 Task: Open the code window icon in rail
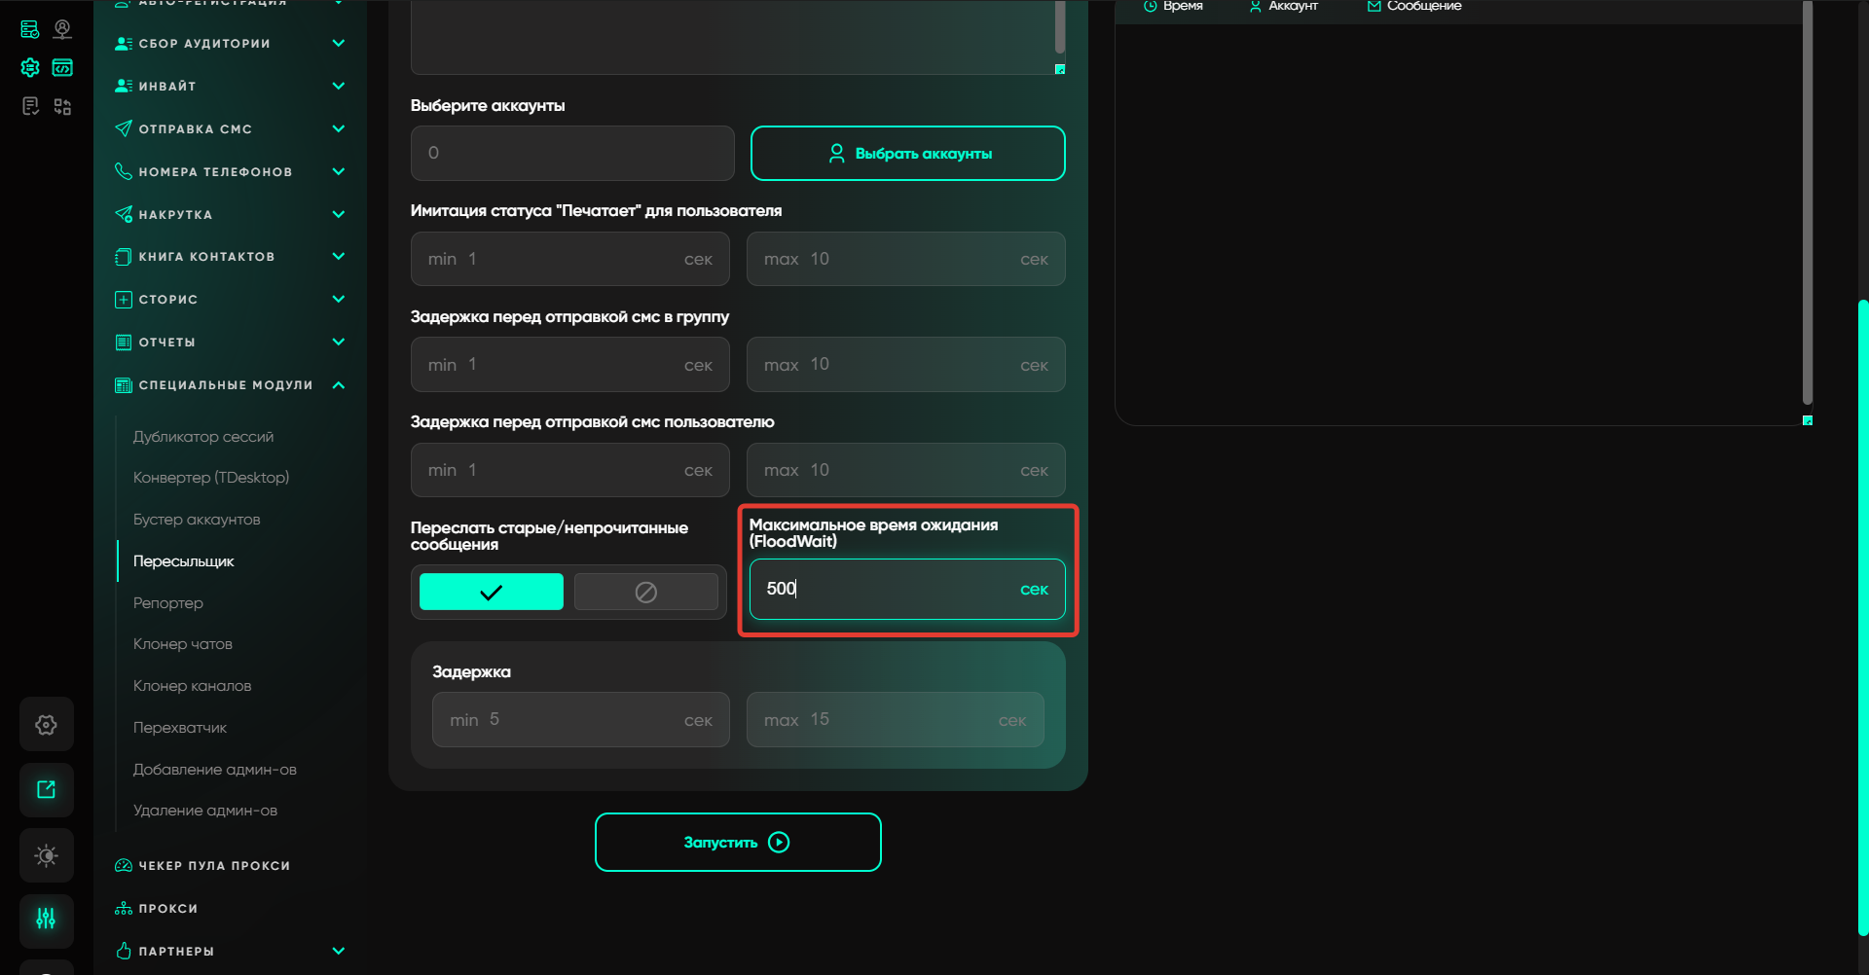coord(62,67)
